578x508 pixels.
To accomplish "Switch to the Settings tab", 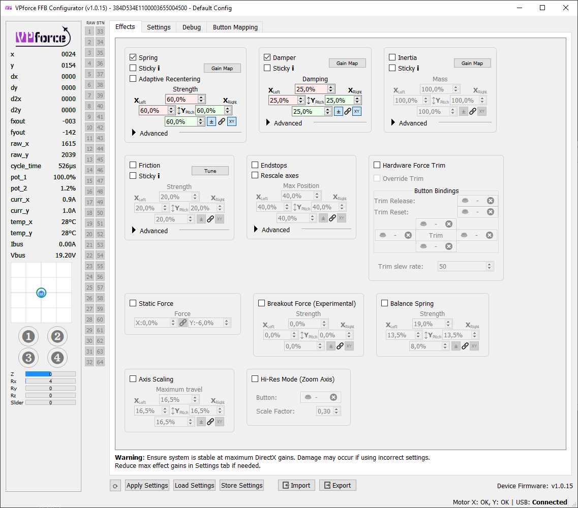I will (159, 27).
